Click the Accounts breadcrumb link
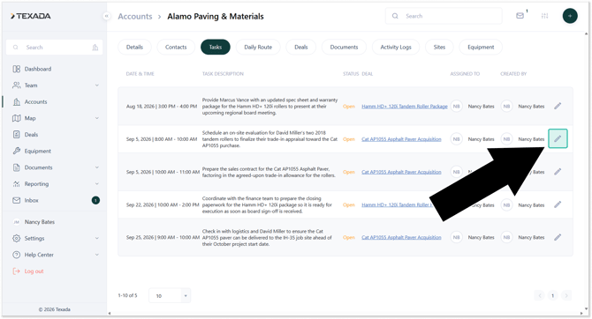Image resolution: width=592 pixels, height=319 pixels. (135, 17)
